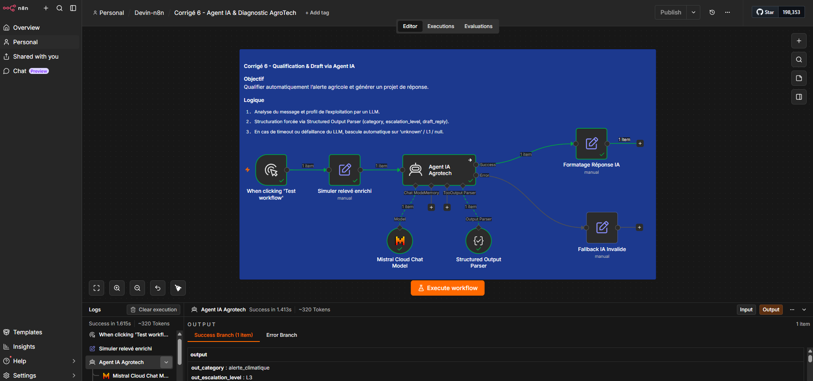
Task: Add node after Formatage Réponse IA output
Action: pyautogui.click(x=640, y=144)
